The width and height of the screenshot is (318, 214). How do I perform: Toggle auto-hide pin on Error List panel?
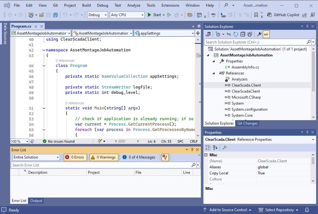click(x=192, y=150)
